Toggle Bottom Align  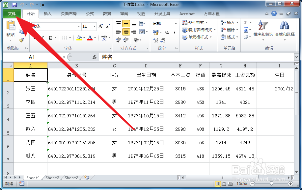pyautogui.click(x=134, y=24)
